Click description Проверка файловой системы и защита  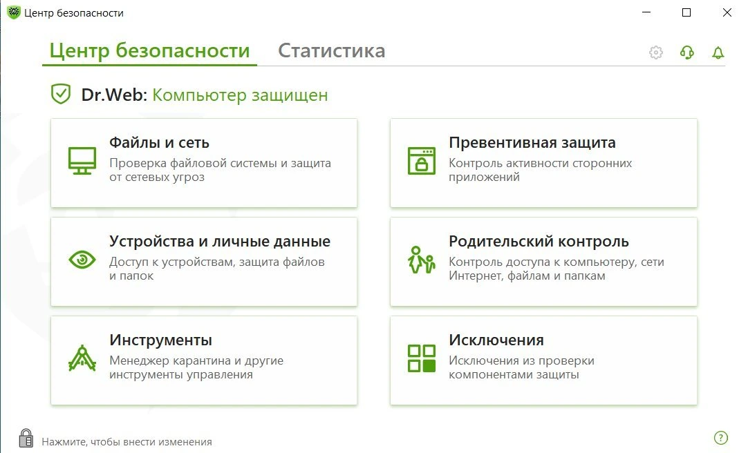pos(220,163)
